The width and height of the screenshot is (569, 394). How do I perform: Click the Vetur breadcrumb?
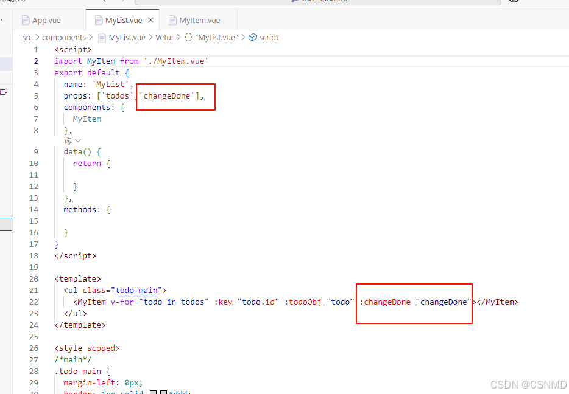click(164, 37)
